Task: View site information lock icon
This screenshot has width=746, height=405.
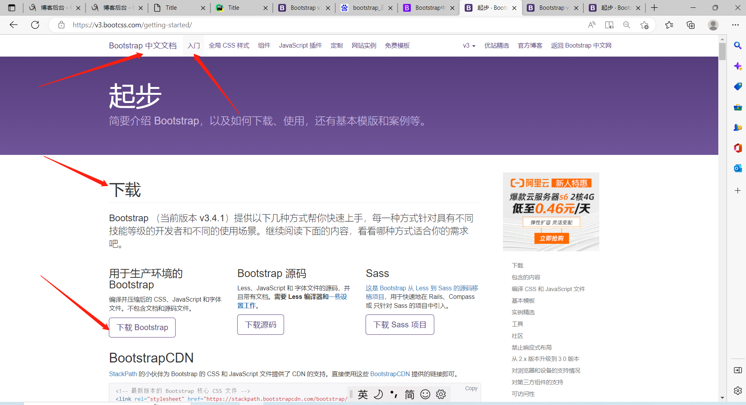Action: click(x=61, y=25)
